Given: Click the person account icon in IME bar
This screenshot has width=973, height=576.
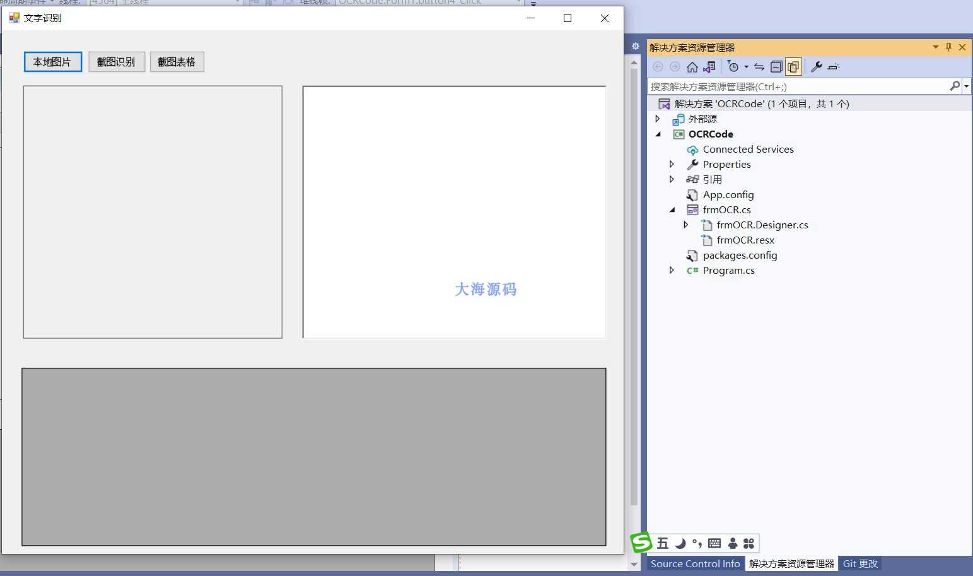Looking at the screenshot, I should tap(733, 543).
